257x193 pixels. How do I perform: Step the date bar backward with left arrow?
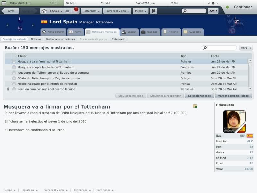coord(209,3)
